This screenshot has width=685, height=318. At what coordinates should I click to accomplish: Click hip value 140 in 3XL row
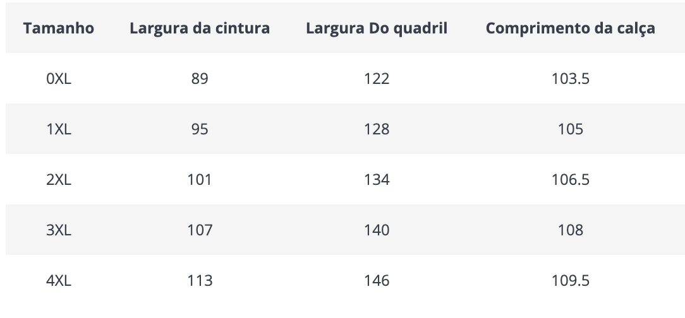tap(377, 230)
